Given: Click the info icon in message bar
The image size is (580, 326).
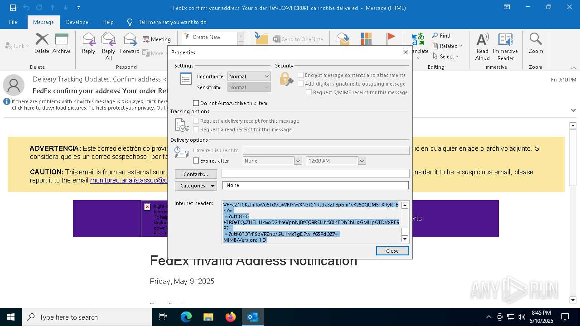Looking at the screenshot, I should (x=7, y=101).
